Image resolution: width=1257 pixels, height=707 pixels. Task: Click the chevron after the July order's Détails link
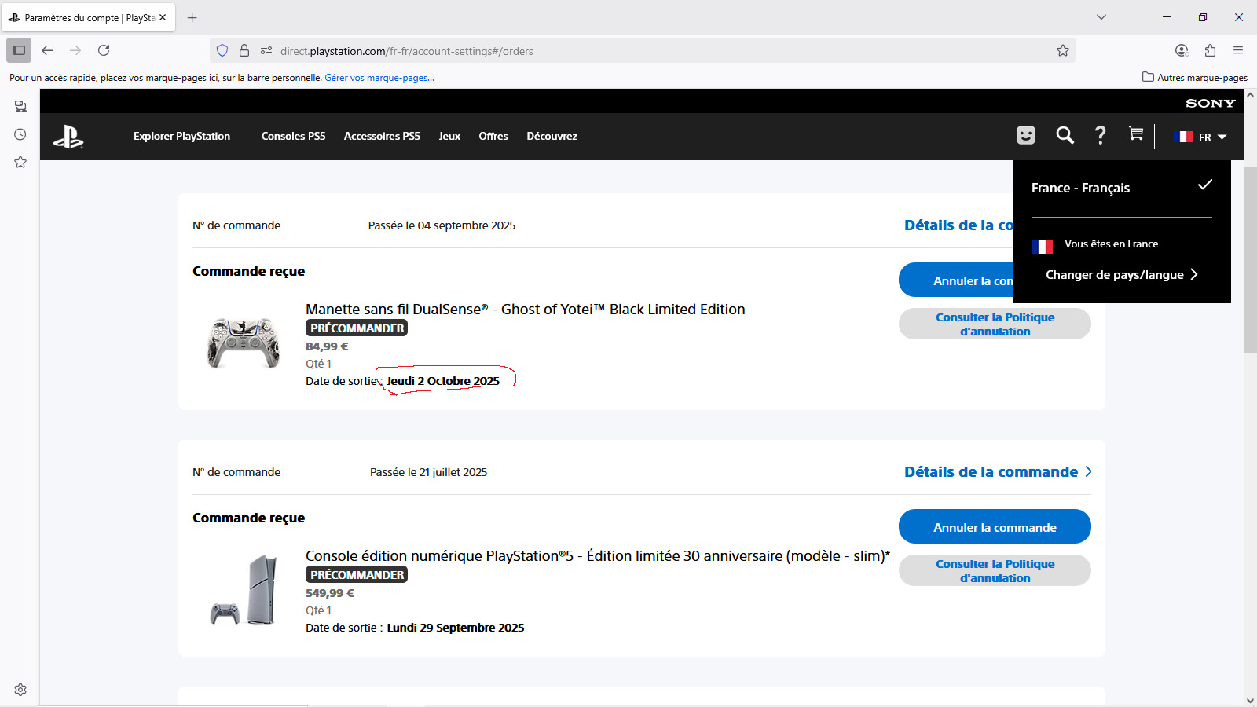click(x=1088, y=471)
